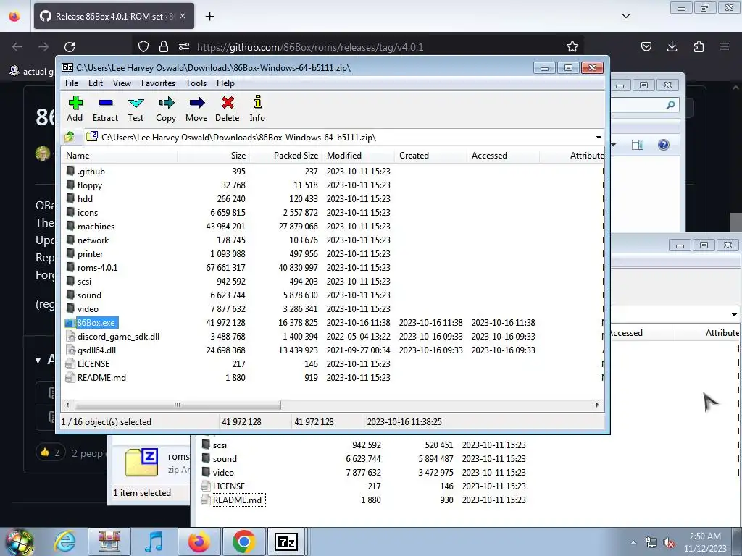Click the left scroll arrow of file list
This screenshot has width=742, height=556.
(x=67, y=405)
